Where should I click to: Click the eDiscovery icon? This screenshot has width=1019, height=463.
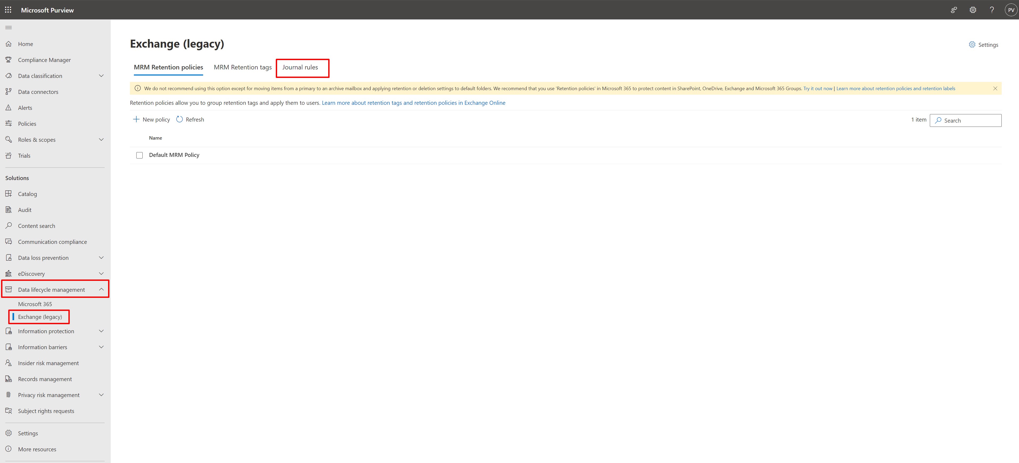9,273
